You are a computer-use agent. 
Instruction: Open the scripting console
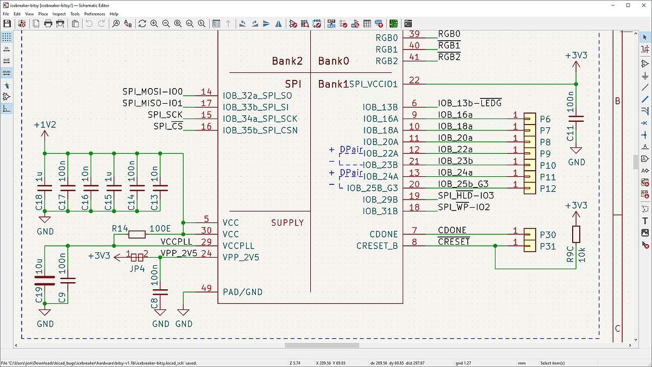click(408, 24)
